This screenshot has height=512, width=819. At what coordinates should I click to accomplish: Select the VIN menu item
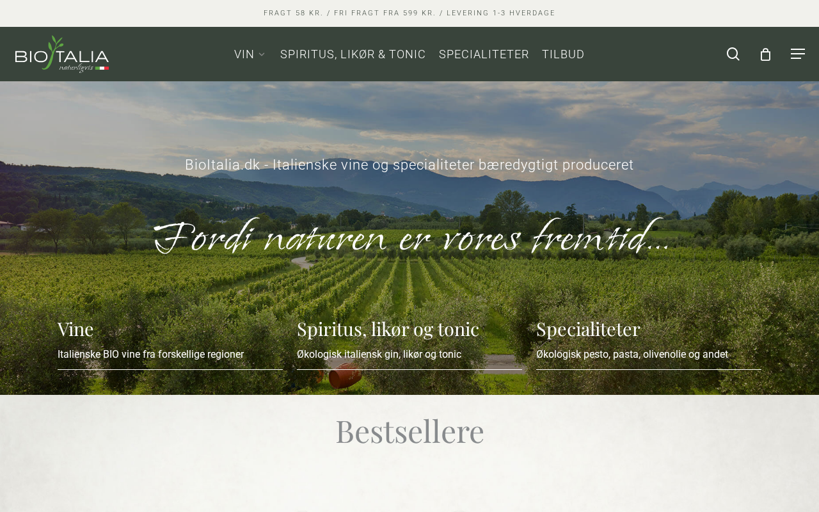(x=244, y=54)
